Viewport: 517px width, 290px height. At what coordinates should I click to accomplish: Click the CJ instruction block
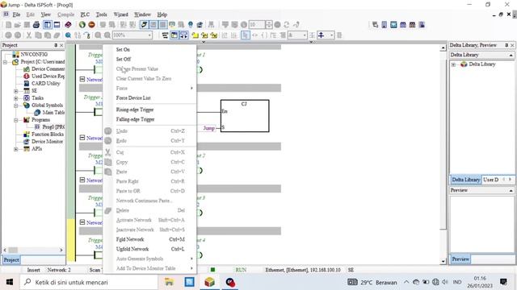245,116
